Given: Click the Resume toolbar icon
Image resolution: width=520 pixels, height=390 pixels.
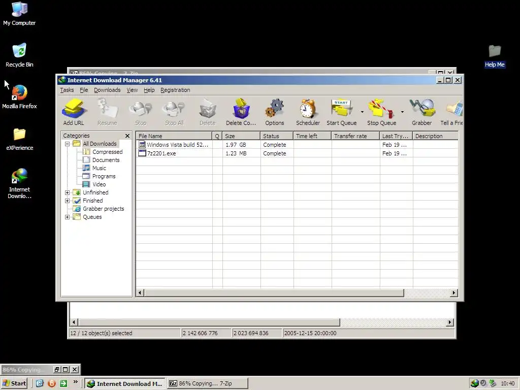Looking at the screenshot, I should [107, 112].
